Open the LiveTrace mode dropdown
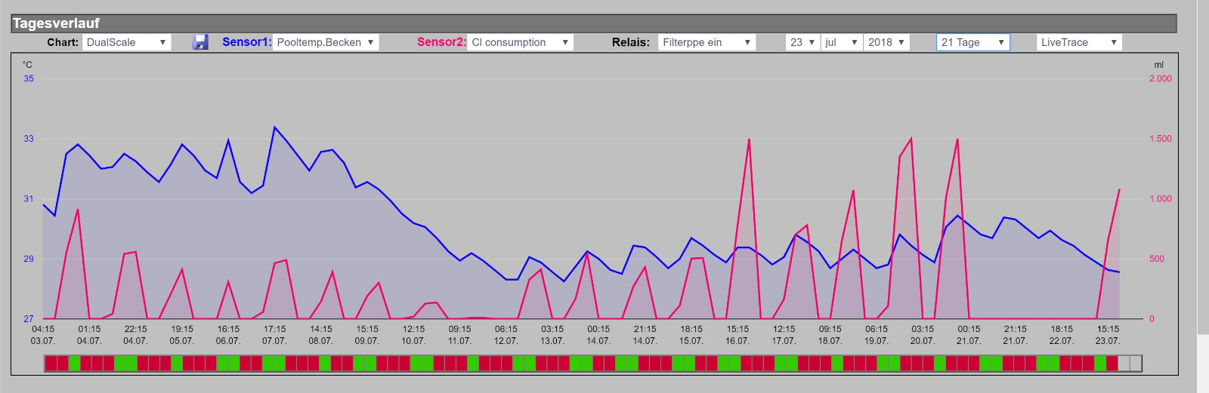1209x393 pixels. point(1079,42)
